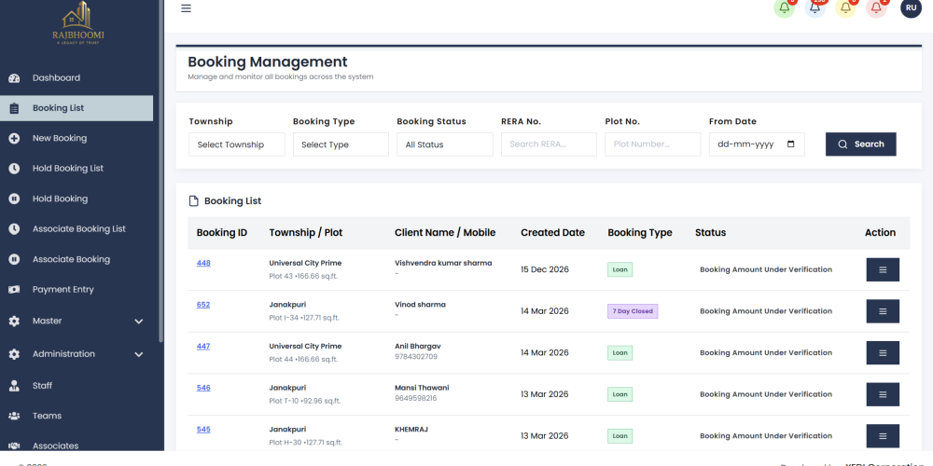Open the red notification bell
The width and height of the screenshot is (933, 466).
tap(877, 8)
